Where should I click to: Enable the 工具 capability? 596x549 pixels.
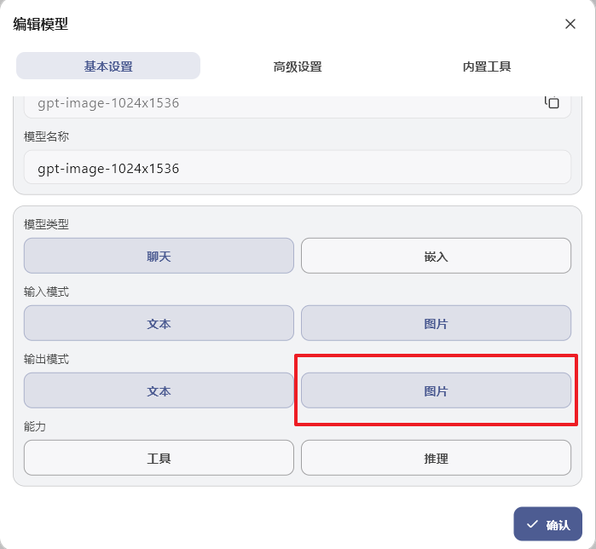(x=159, y=458)
